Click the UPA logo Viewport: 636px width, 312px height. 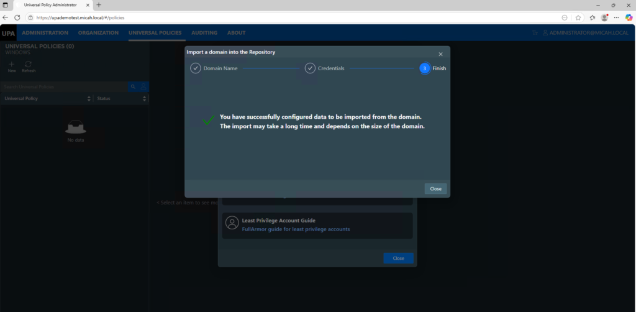tap(9, 33)
